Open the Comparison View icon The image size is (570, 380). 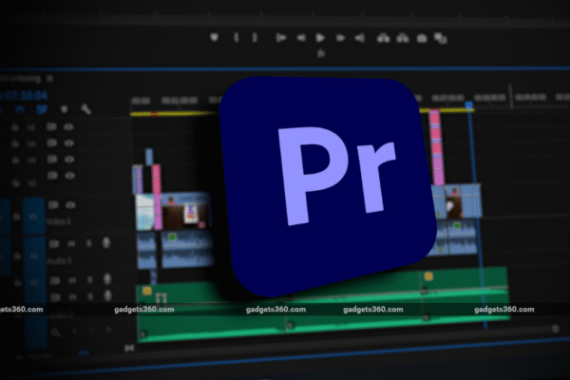pos(440,38)
